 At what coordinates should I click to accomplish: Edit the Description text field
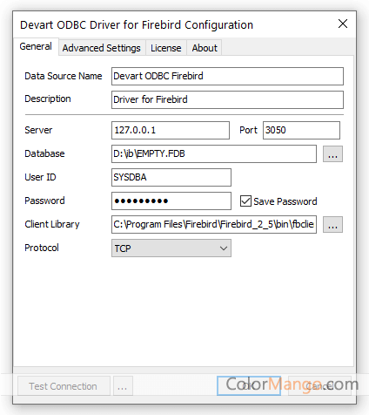(x=227, y=99)
